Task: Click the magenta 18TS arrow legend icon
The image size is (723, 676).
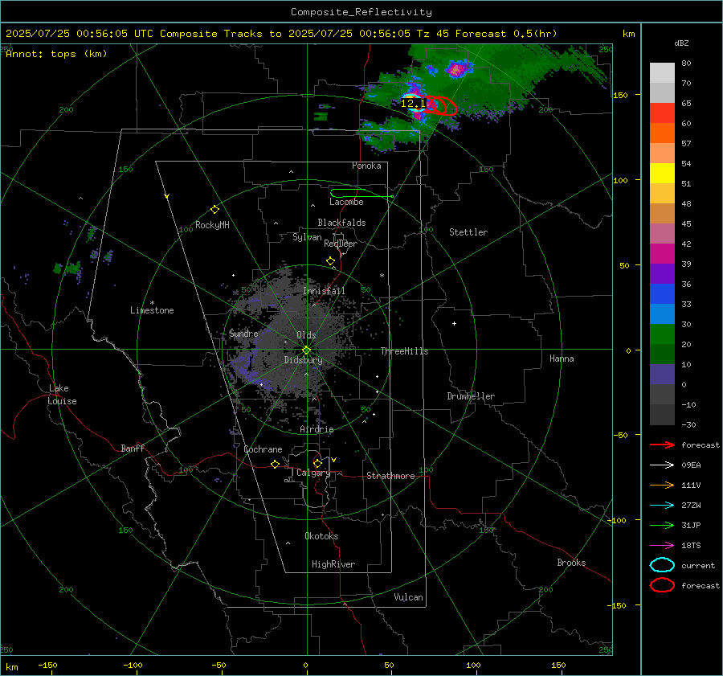Action: [x=662, y=546]
